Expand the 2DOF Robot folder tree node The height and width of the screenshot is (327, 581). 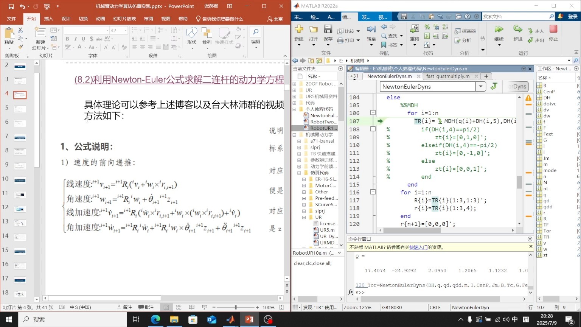pyautogui.click(x=294, y=84)
